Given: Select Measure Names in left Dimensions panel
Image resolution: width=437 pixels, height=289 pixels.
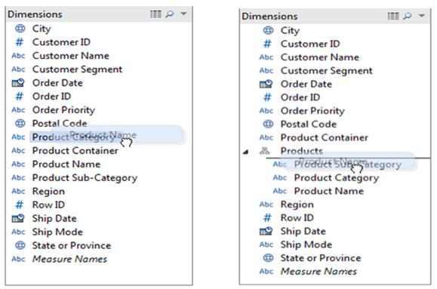Looking at the screenshot, I should pos(69,259).
